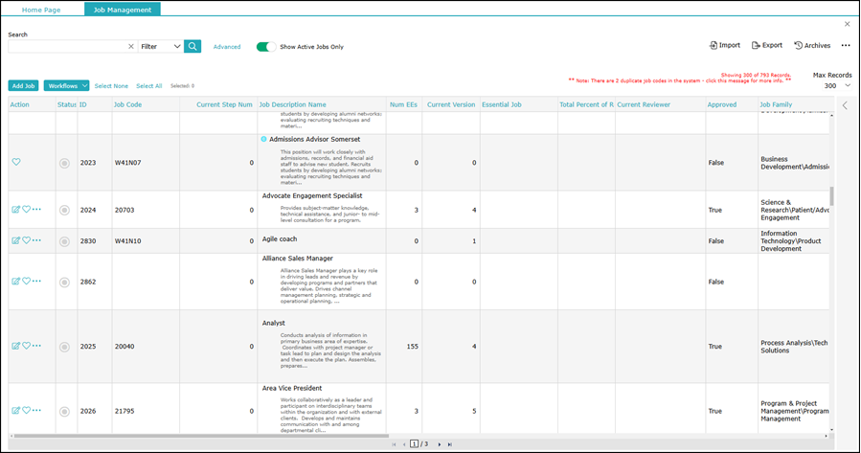Click the Add Job button

pyautogui.click(x=23, y=85)
